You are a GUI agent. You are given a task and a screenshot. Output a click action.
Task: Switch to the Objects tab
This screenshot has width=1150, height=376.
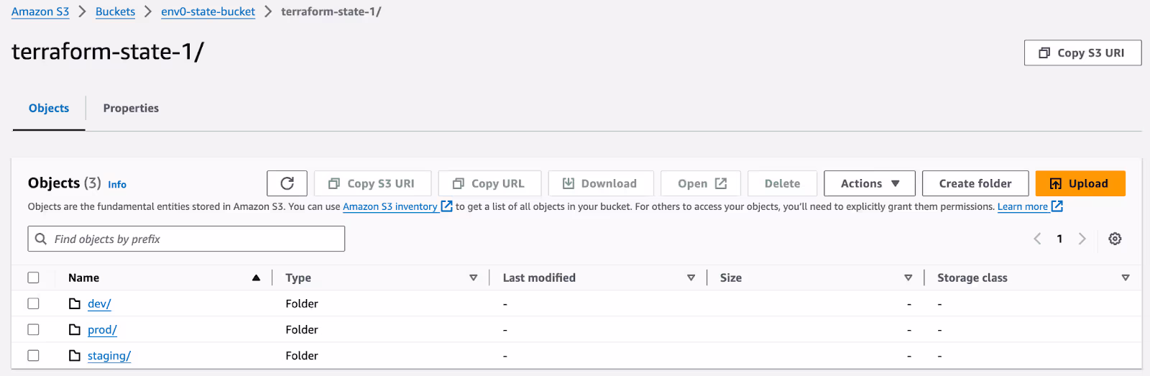pos(49,108)
